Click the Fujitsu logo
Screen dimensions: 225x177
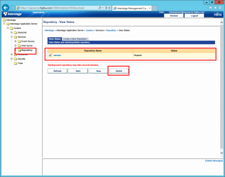click(218, 15)
